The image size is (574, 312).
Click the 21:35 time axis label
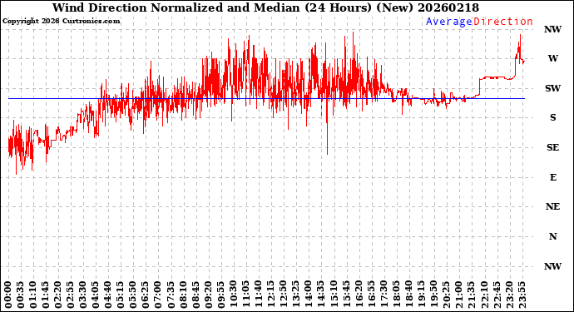point(472,295)
